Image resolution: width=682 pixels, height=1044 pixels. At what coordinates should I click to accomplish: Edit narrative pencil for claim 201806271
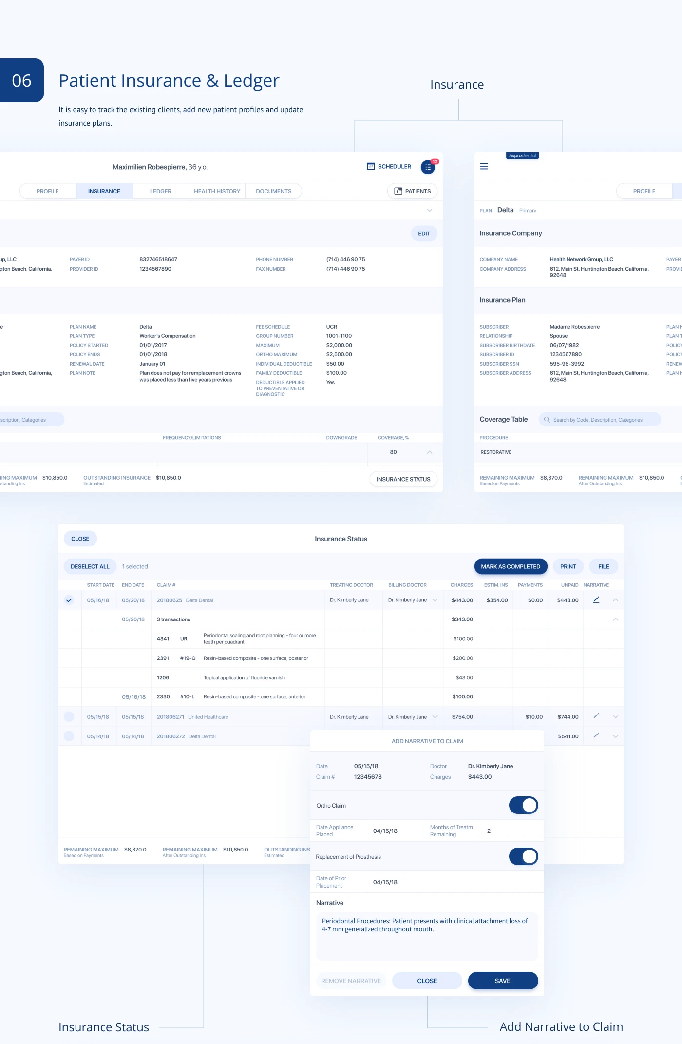point(596,716)
